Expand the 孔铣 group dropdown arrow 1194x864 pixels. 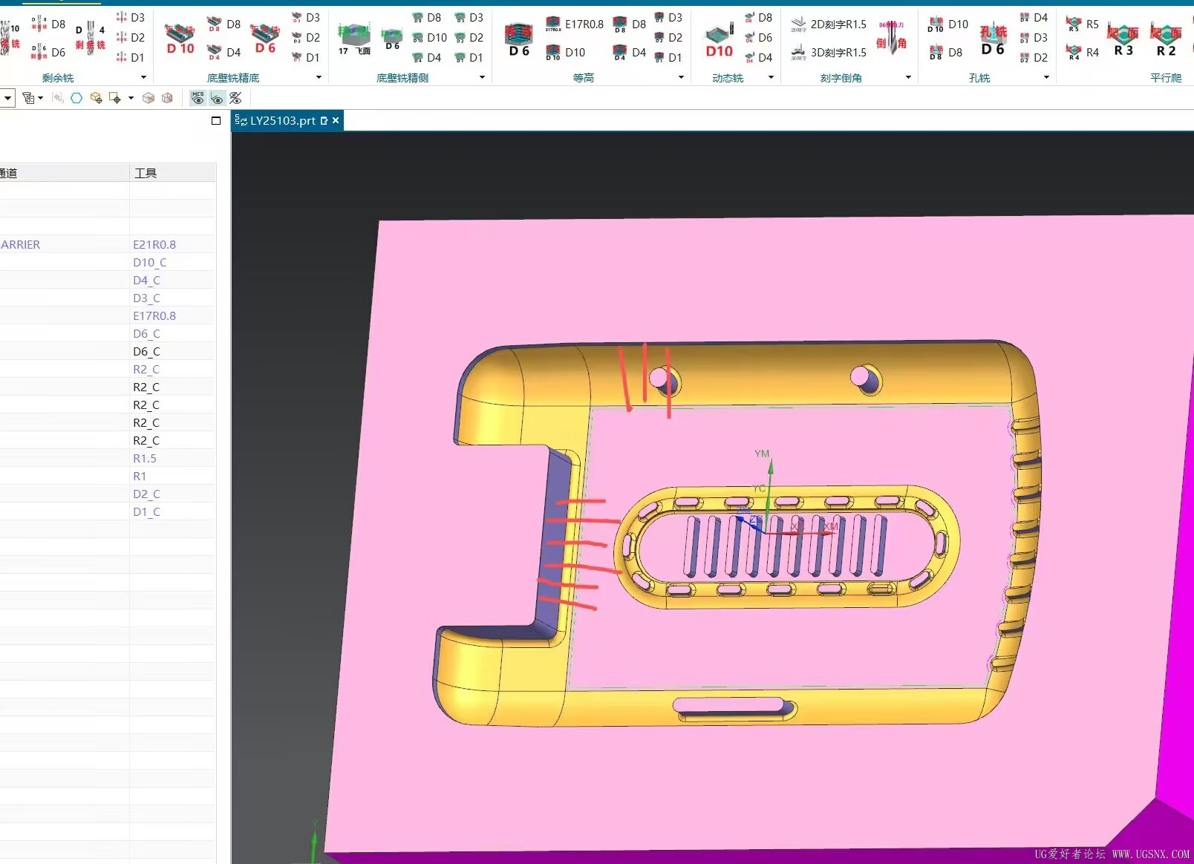(x=1046, y=77)
